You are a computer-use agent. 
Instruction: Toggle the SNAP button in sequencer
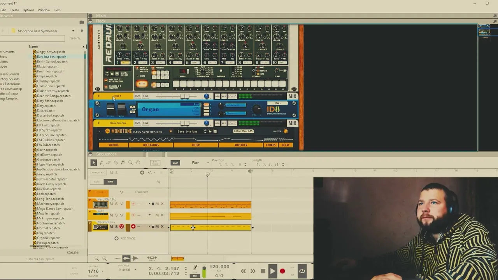(x=175, y=163)
